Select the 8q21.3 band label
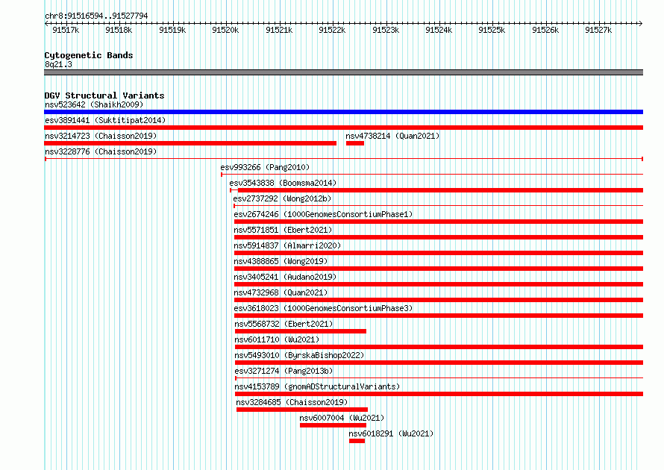Image resolution: width=664 pixels, height=470 pixels. (x=58, y=64)
